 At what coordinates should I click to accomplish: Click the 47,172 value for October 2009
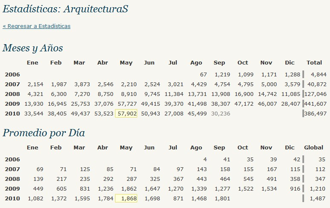[x=244, y=104]
